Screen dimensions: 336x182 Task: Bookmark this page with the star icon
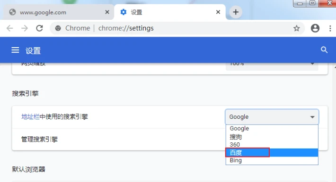click(297, 28)
